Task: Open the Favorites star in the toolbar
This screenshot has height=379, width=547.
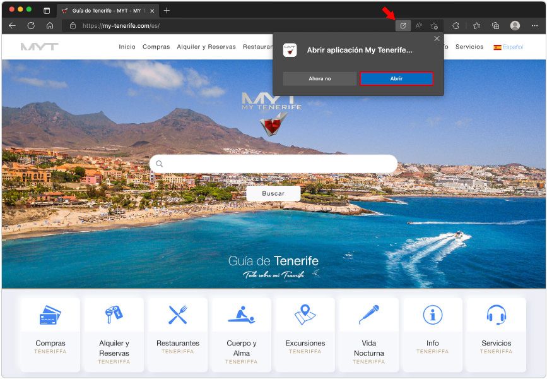Action: point(476,26)
